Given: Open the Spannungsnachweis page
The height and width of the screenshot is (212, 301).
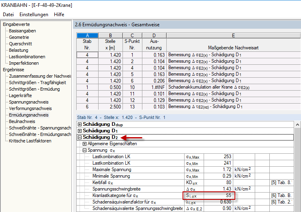Looking at the screenshot, I should [x=29, y=102].
